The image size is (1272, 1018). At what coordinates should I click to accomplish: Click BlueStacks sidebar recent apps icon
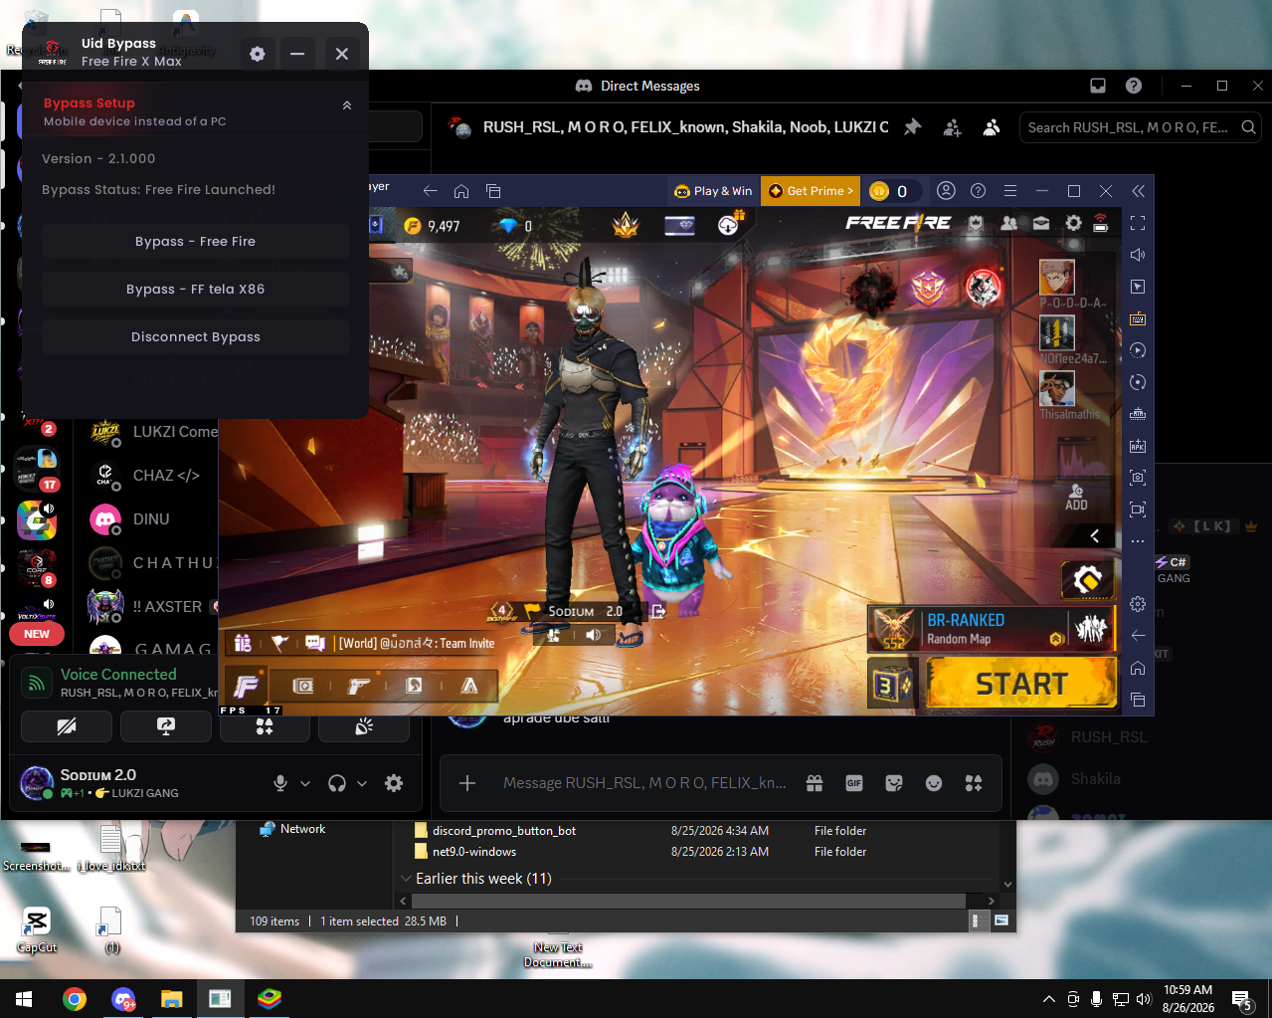pos(1138,700)
